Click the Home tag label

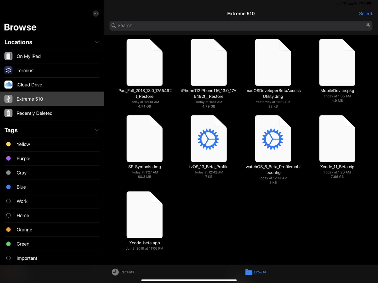23,215
